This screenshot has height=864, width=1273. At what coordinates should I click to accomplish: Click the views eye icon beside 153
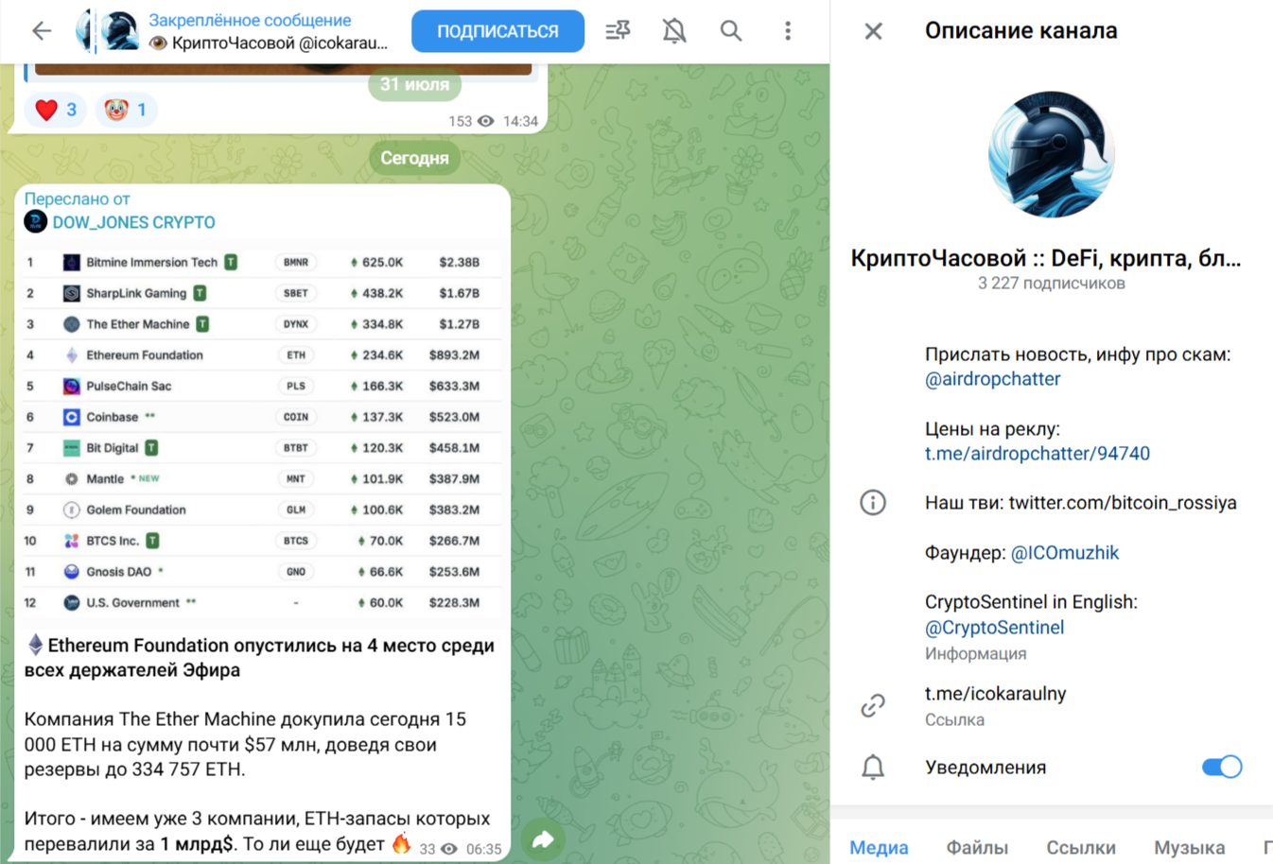click(486, 121)
